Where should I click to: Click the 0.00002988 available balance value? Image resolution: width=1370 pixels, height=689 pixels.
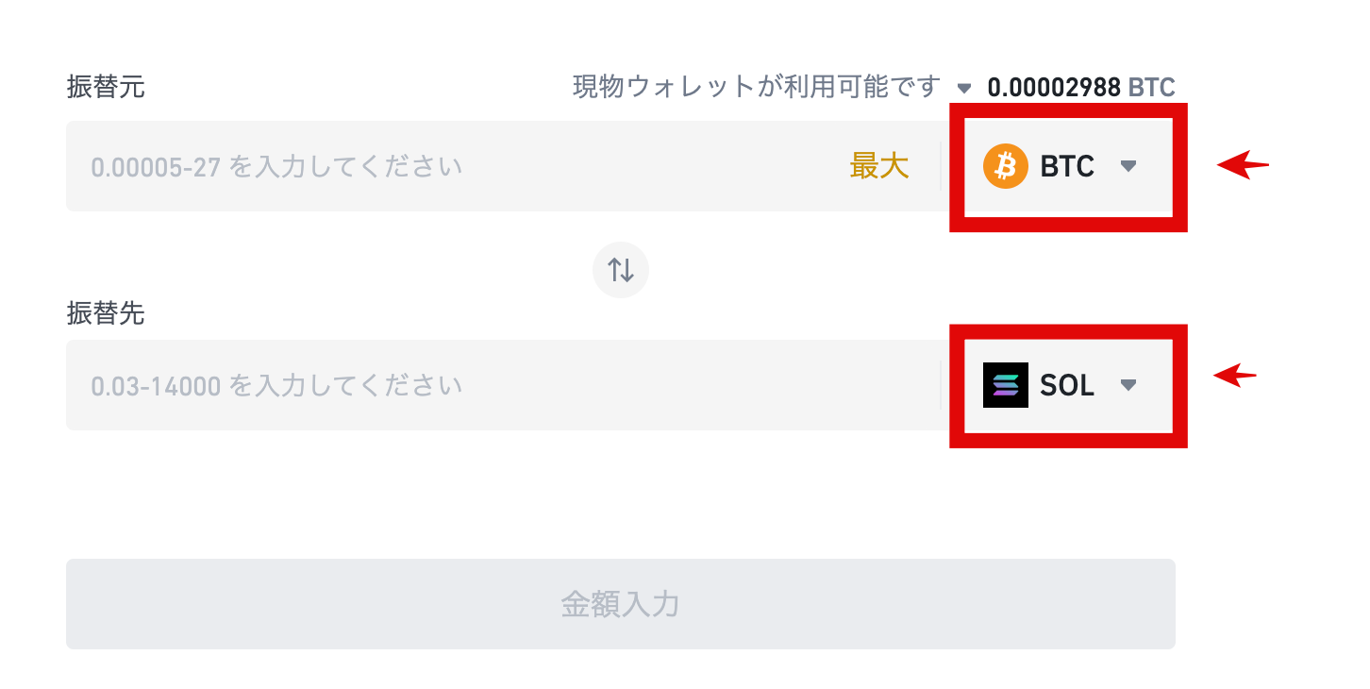click(x=1054, y=88)
